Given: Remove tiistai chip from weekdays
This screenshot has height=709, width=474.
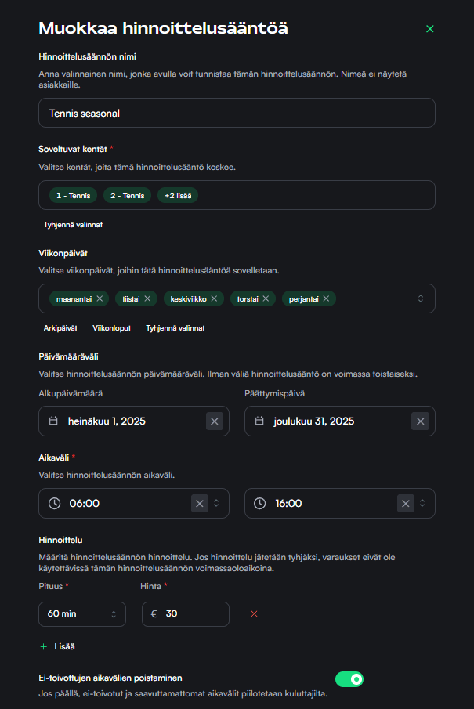Looking at the screenshot, I should pyautogui.click(x=147, y=298).
